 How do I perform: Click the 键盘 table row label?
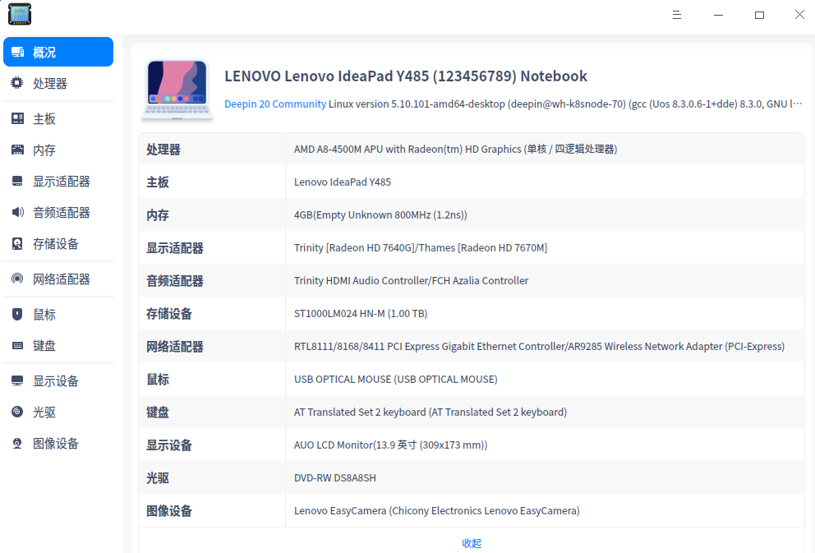(158, 412)
